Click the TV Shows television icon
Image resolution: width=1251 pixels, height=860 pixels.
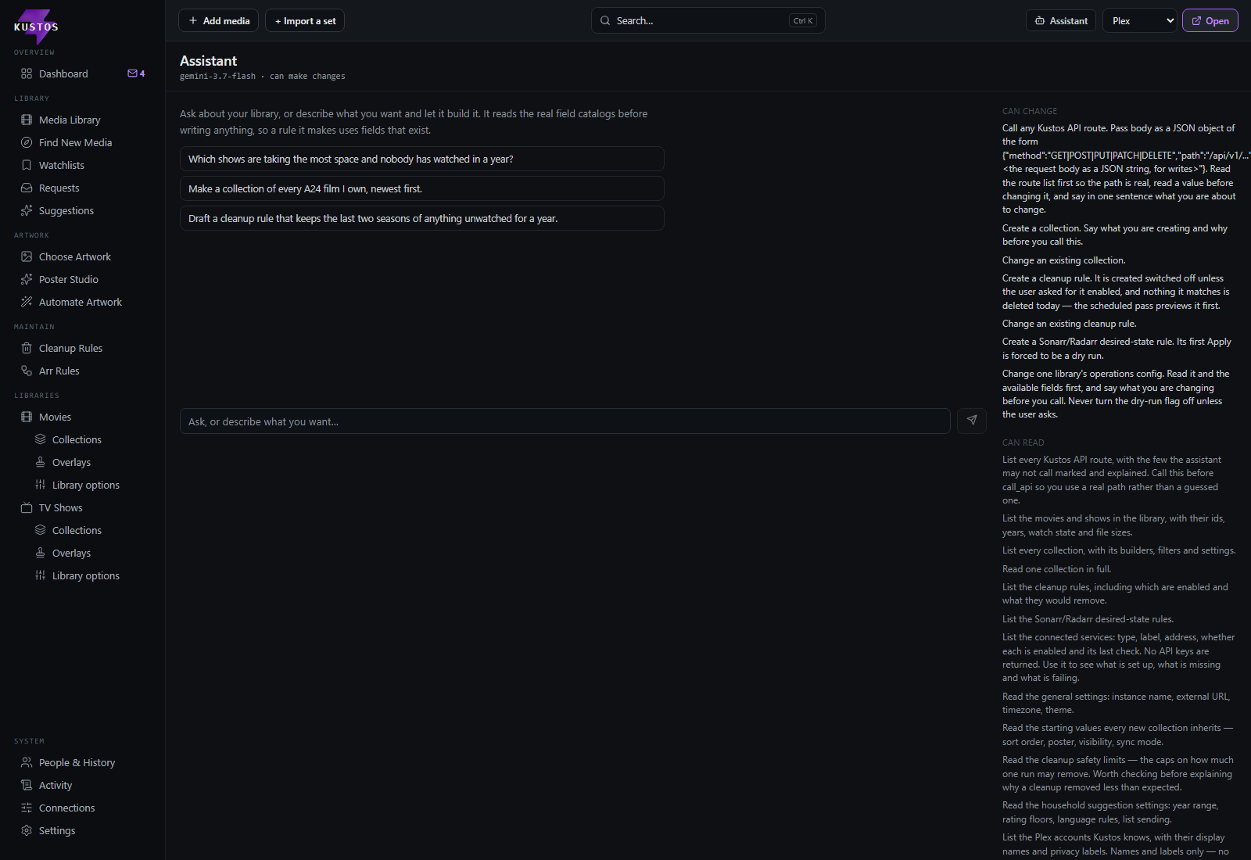click(x=27, y=507)
